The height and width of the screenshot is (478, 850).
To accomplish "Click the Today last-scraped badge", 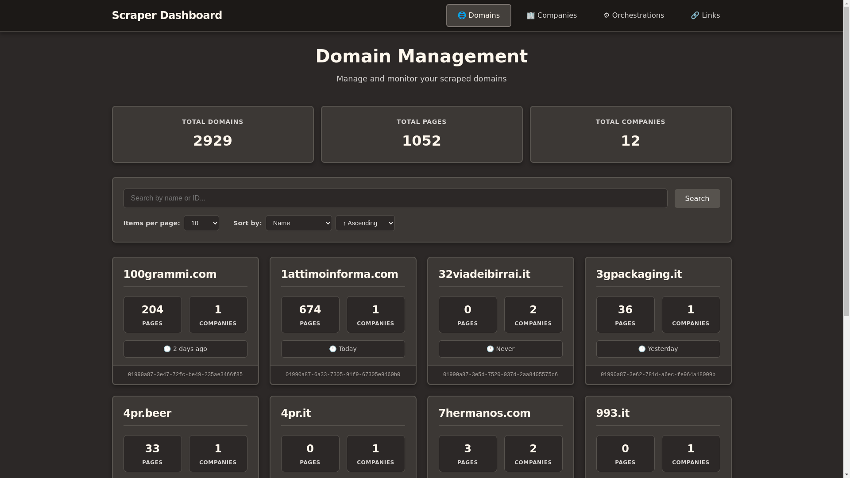I will pyautogui.click(x=343, y=349).
